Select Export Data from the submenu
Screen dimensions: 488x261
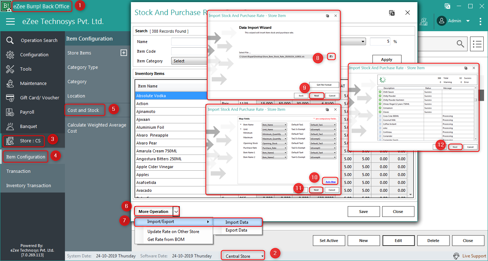[238, 230]
